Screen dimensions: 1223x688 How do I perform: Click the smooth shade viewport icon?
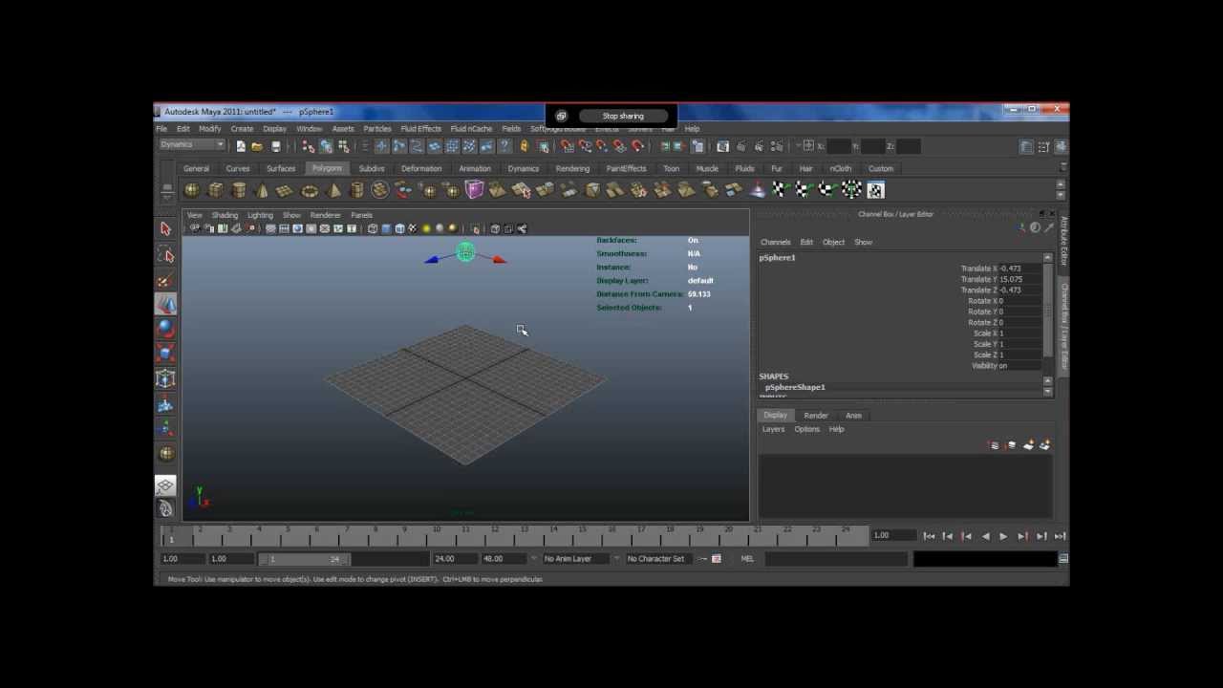tap(386, 229)
